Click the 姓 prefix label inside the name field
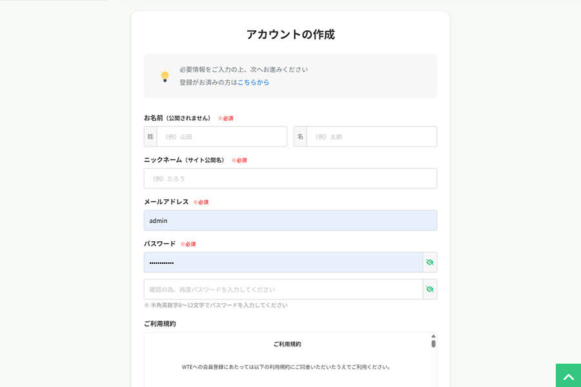 [150, 136]
